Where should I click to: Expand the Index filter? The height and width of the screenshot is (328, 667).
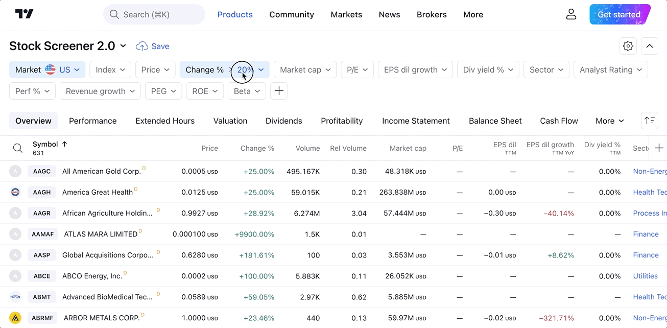coord(110,69)
